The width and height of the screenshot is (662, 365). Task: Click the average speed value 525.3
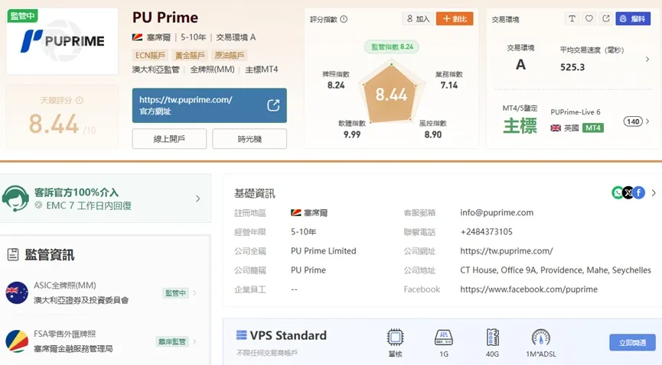click(572, 67)
